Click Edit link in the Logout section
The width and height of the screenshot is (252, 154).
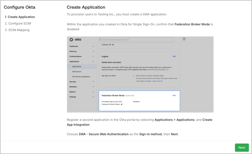tap(174, 56)
